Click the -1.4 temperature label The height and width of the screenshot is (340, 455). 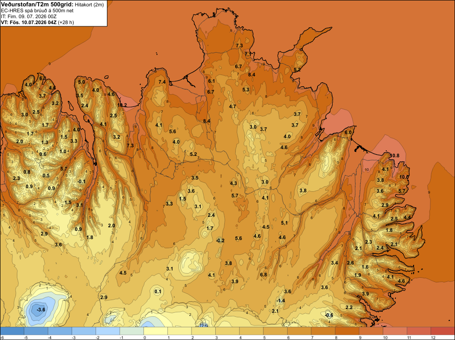[x=281, y=300]
